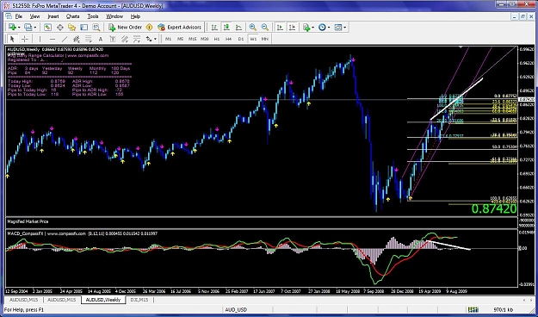Show the Terminal window icon
This screenshot has width=538, height=317.
click(83, 27)
